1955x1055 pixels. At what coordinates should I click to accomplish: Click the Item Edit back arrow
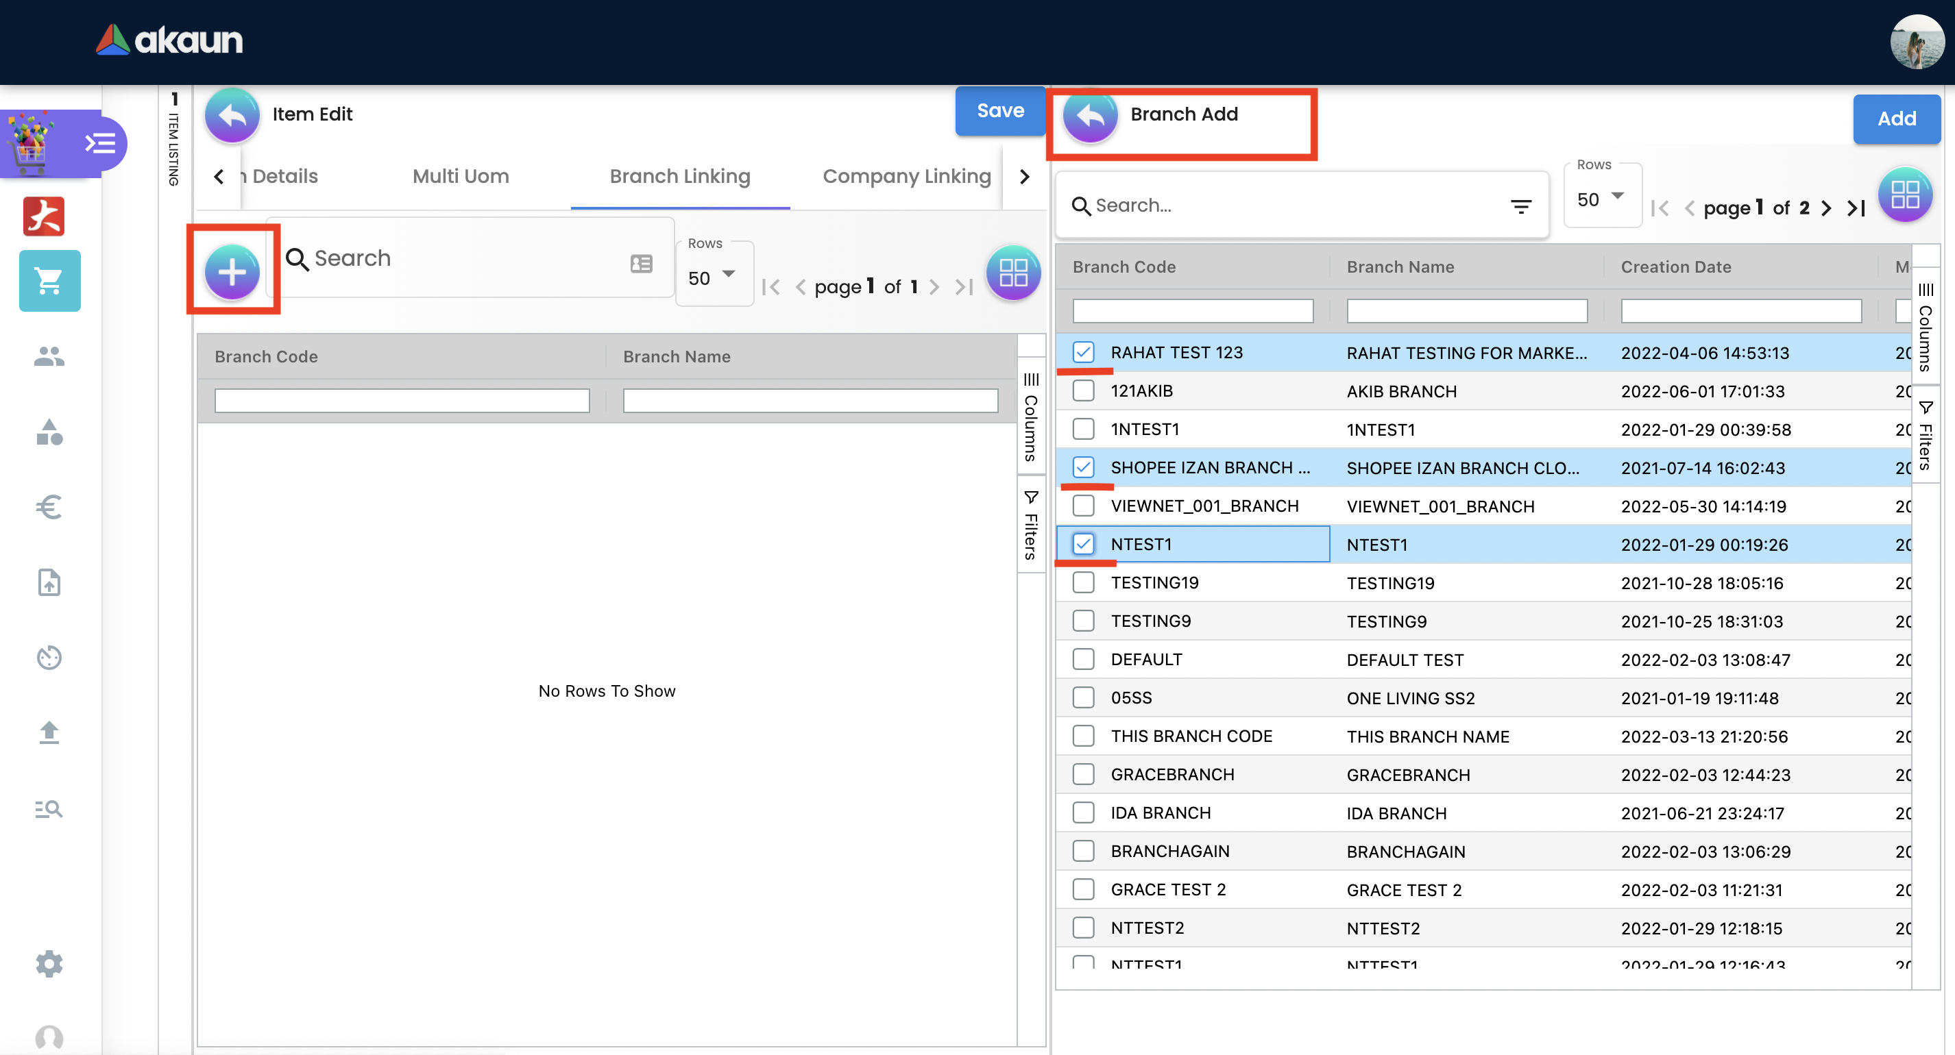point(232,114)
